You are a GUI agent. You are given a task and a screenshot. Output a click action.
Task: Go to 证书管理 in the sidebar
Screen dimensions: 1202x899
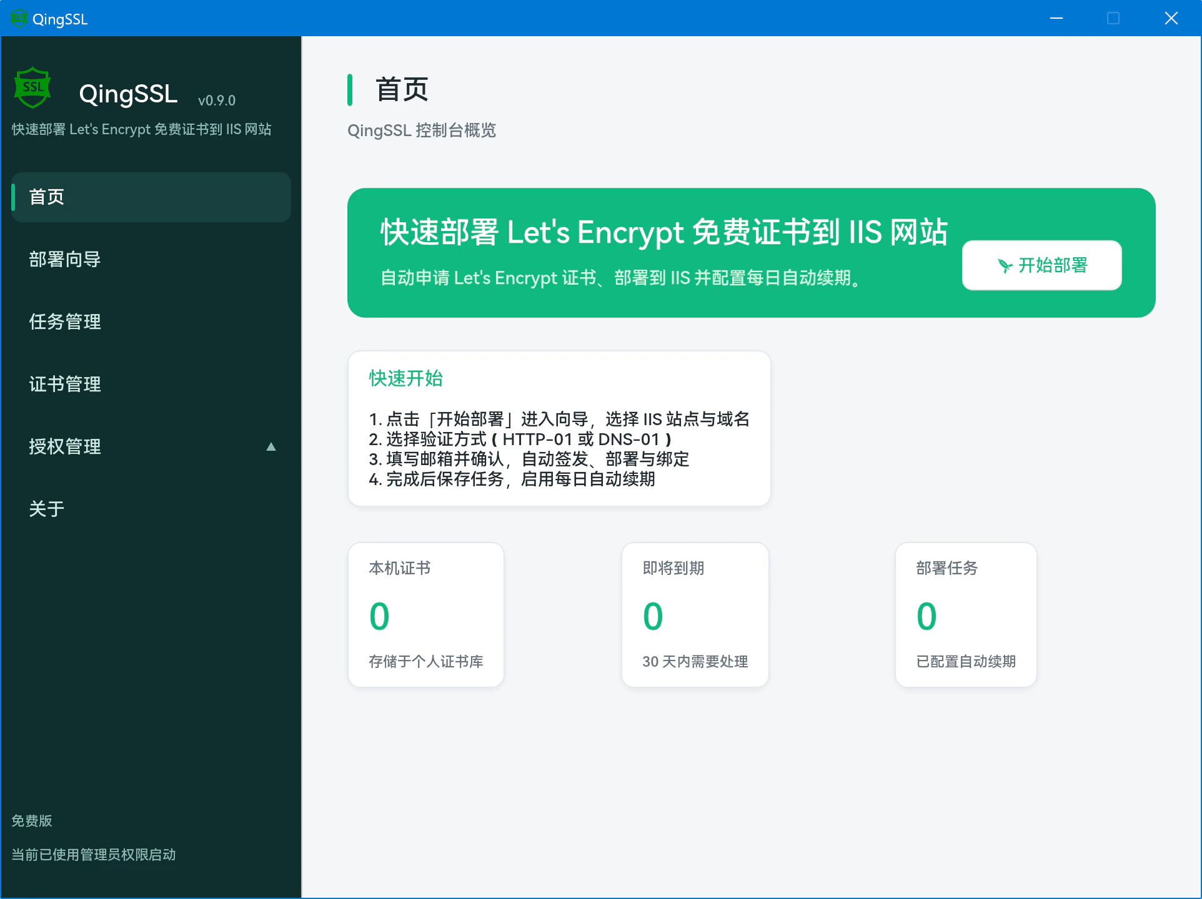[151, 385]
